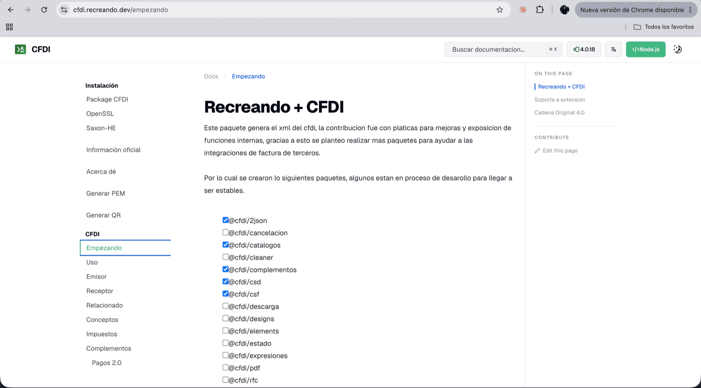Screen dimensions: 701x388
Task: Reload the page
Action: click(x=44, y=10)
